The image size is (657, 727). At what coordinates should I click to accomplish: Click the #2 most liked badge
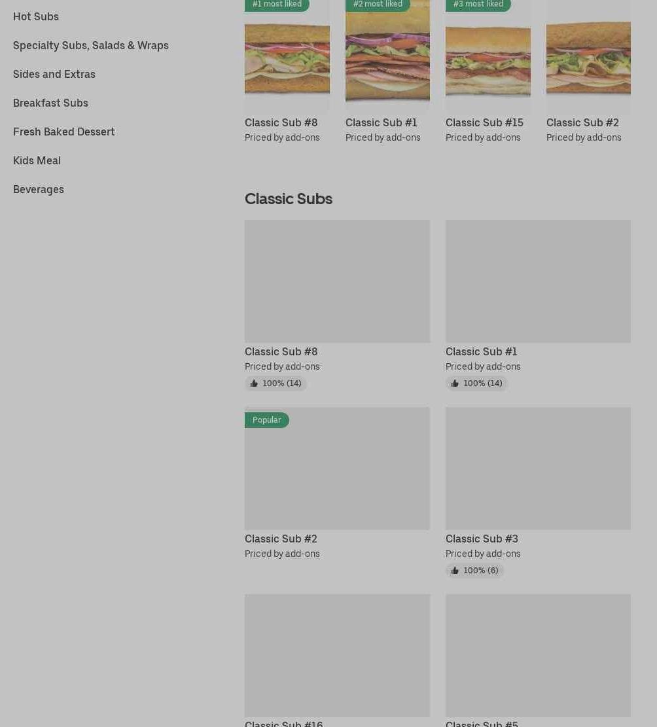[x=378, y=5]
